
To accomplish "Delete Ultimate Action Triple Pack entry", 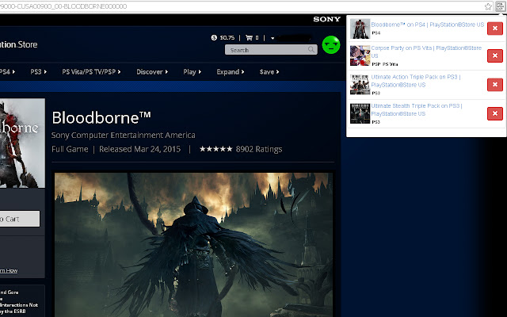I will tap(494, 86).
